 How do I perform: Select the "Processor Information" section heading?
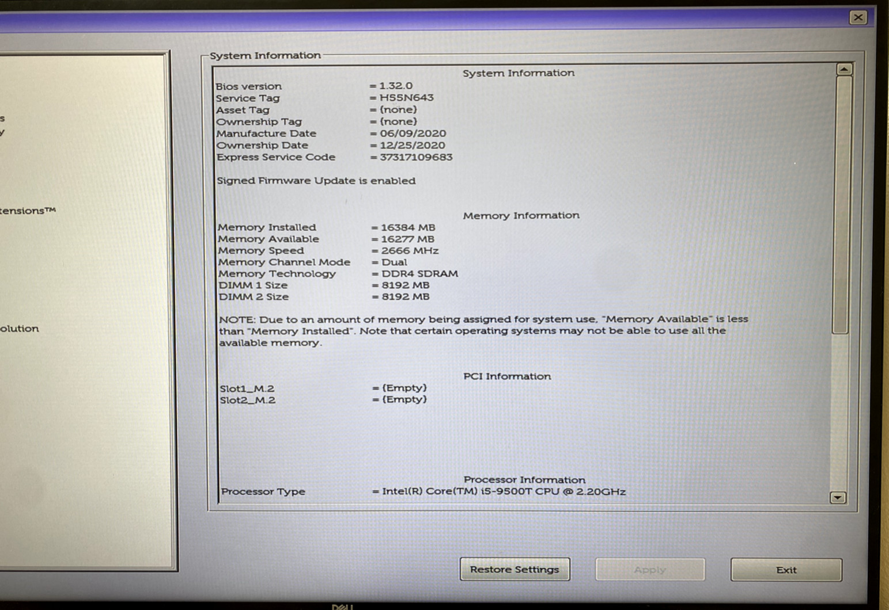coord(524,480)
